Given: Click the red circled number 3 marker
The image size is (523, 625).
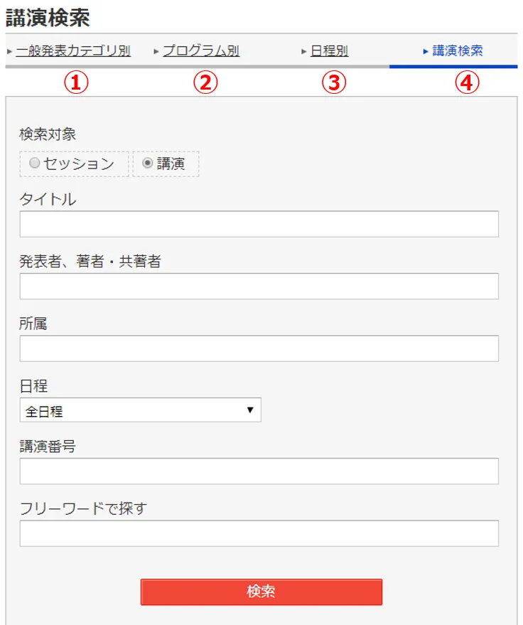Looking at the screenshot, I should tap(333, 82).
